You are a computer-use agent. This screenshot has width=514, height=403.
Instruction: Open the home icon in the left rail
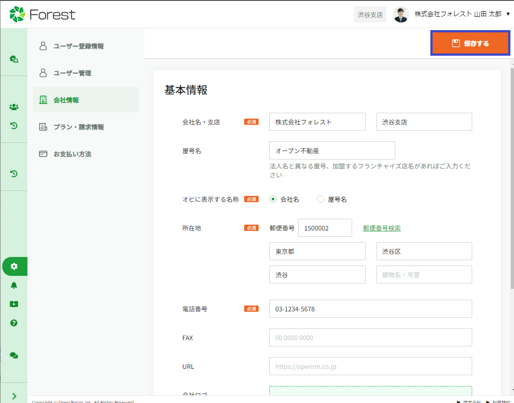(x=14, y=59)
